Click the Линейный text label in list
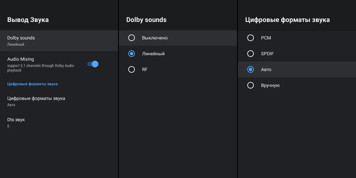The image size is (356, 178). 153,54
